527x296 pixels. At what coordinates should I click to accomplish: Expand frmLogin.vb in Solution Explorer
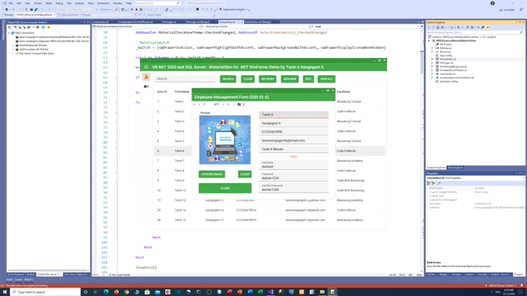click(x=432, y=63)
